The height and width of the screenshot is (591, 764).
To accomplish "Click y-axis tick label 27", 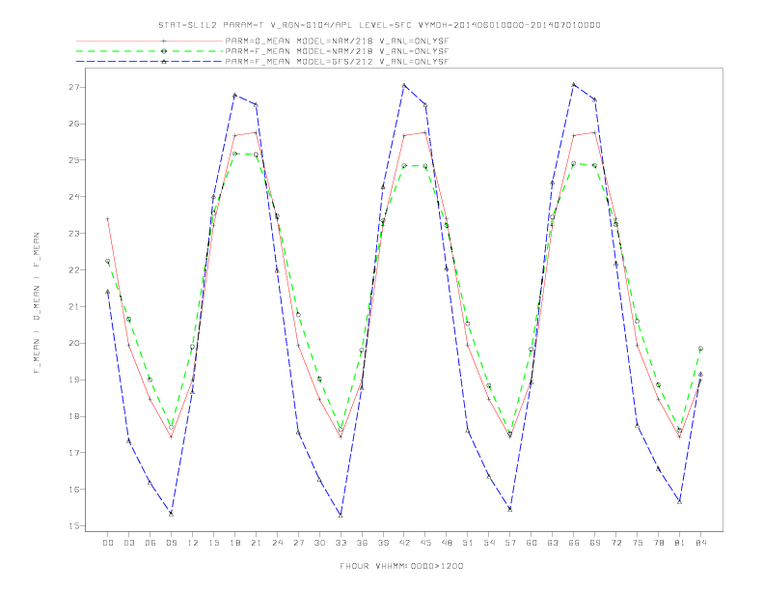I will (74, 87).
